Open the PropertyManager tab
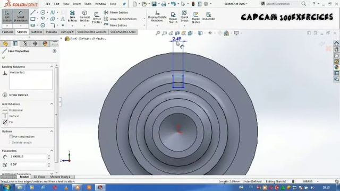340x191 pixels. (15, 44)
